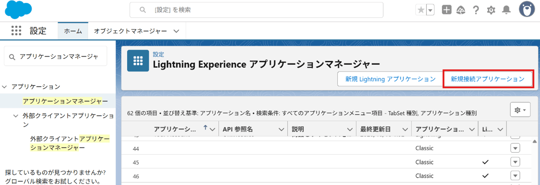Click the favorites star icon
Screen dimensions: 540x185
click(421, 10)
